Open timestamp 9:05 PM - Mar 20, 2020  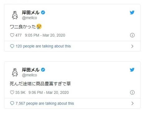pyautogui.click(x=45, y=35)
